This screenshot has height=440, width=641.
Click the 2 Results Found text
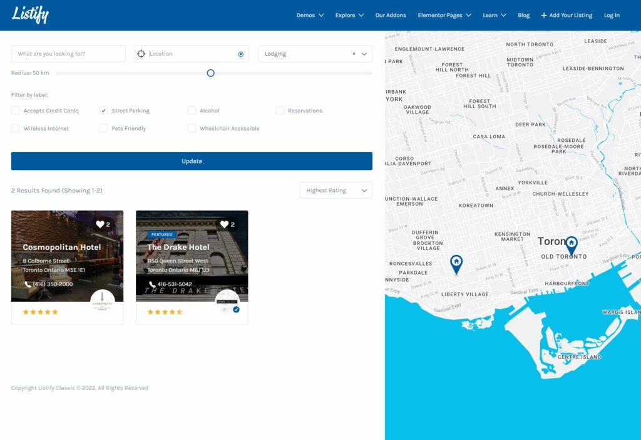57,191
